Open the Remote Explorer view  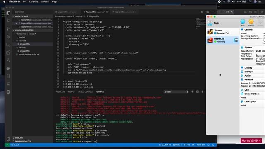coord(8,45)
